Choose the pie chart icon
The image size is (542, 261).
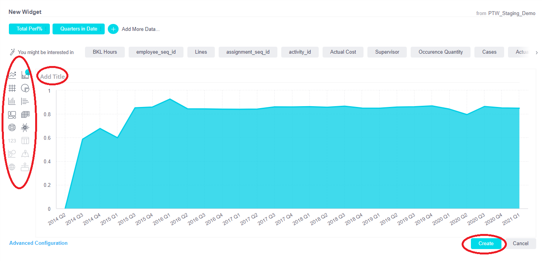pos(25,88)
